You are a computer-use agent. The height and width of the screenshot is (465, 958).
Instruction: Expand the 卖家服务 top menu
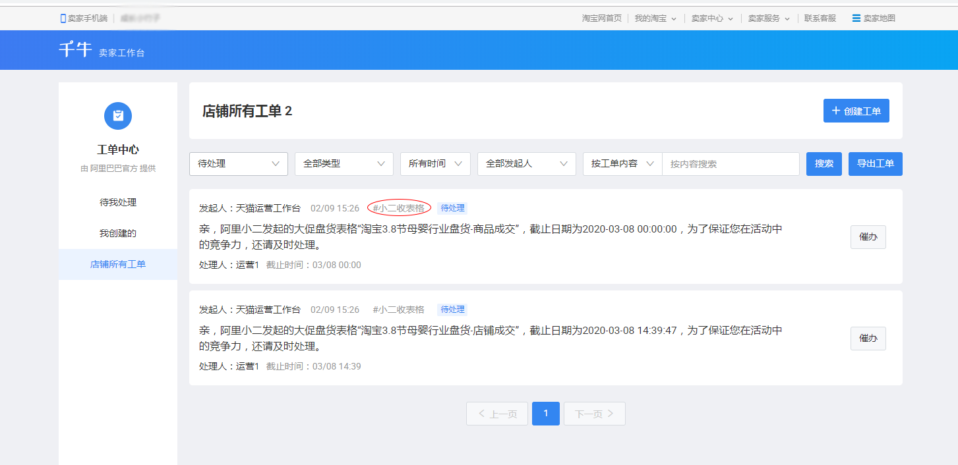coord(769,18)
